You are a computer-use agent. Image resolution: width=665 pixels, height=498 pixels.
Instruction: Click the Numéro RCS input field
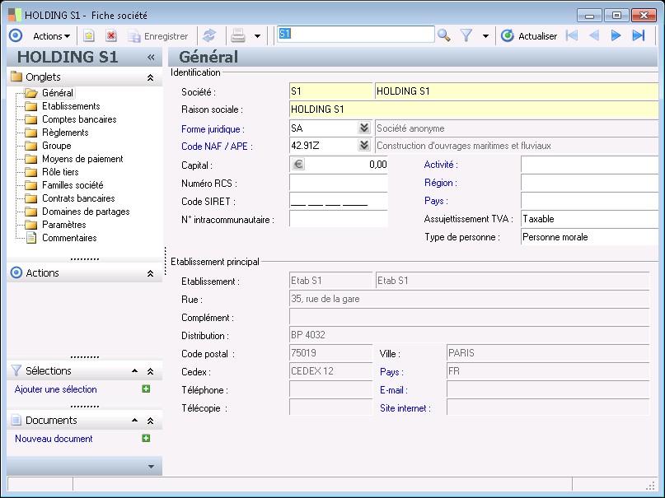338,183
